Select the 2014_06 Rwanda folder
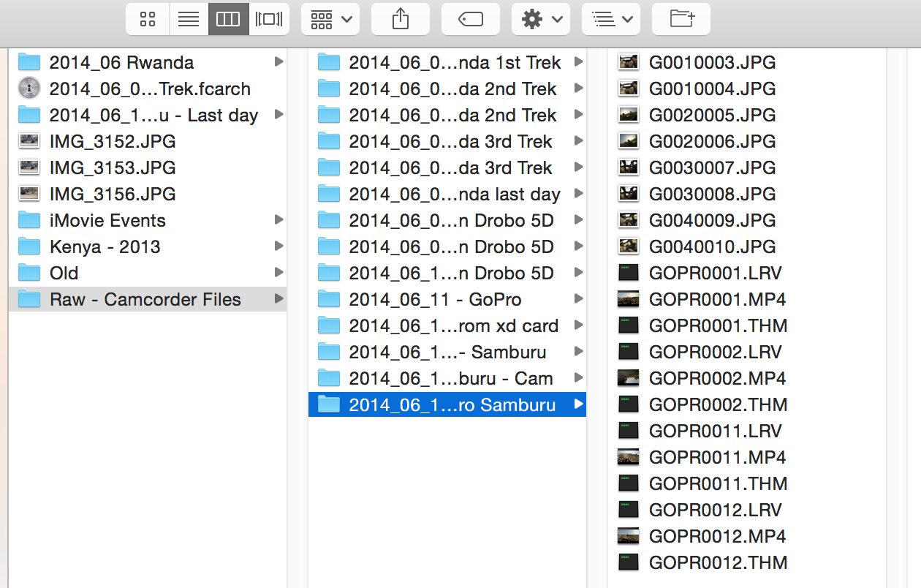 148,62
